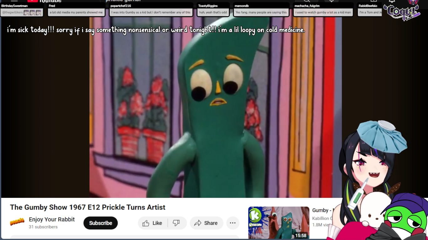428x240 pixels.
Task: Open the Enjoy Your Rabbit channel name
Action: pos(52,219)
